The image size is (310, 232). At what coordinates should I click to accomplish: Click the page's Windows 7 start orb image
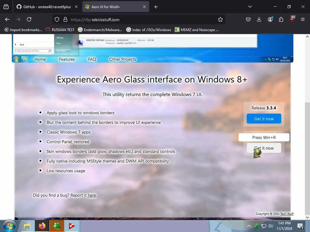pyautogui.click(x=16, y=59)
